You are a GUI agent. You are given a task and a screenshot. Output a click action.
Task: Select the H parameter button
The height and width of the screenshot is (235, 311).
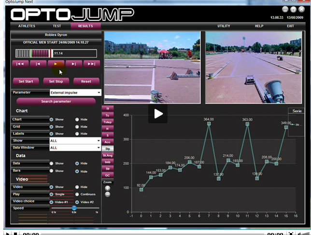108,129
